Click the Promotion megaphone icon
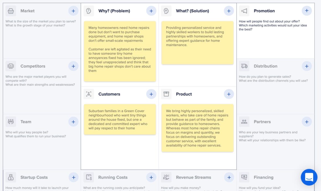The image size is (321, 191). pyautogui.click(x=244, y=11)
